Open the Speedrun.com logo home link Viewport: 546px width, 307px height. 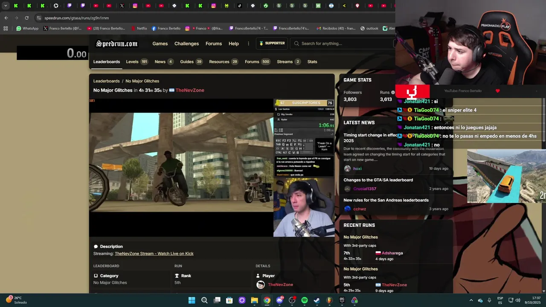pos(116,43)
